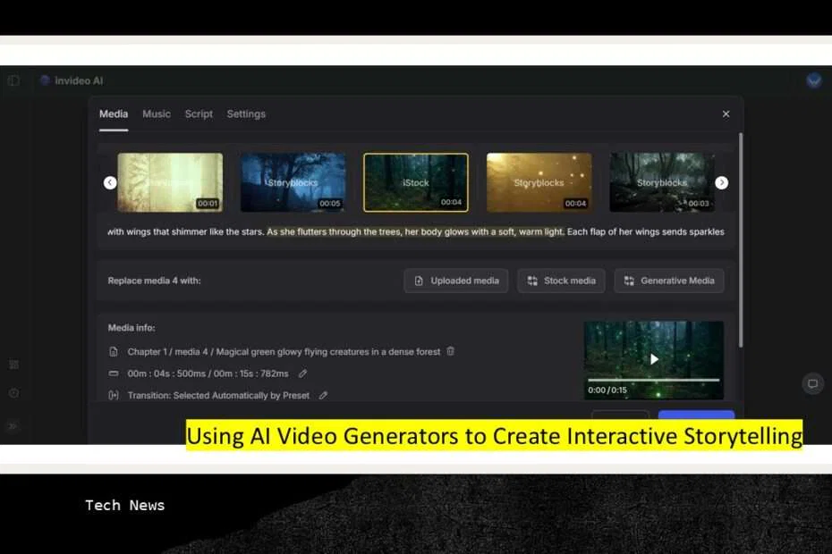
Task: Open the history icon in the left sidebar
Action: (x=13, y=392)
